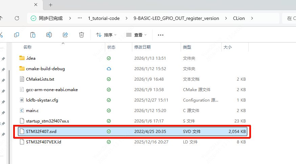This screenshot has height=164, width=296.
Task: Select the cmake-build-debug folder
Action: [45, 69]
